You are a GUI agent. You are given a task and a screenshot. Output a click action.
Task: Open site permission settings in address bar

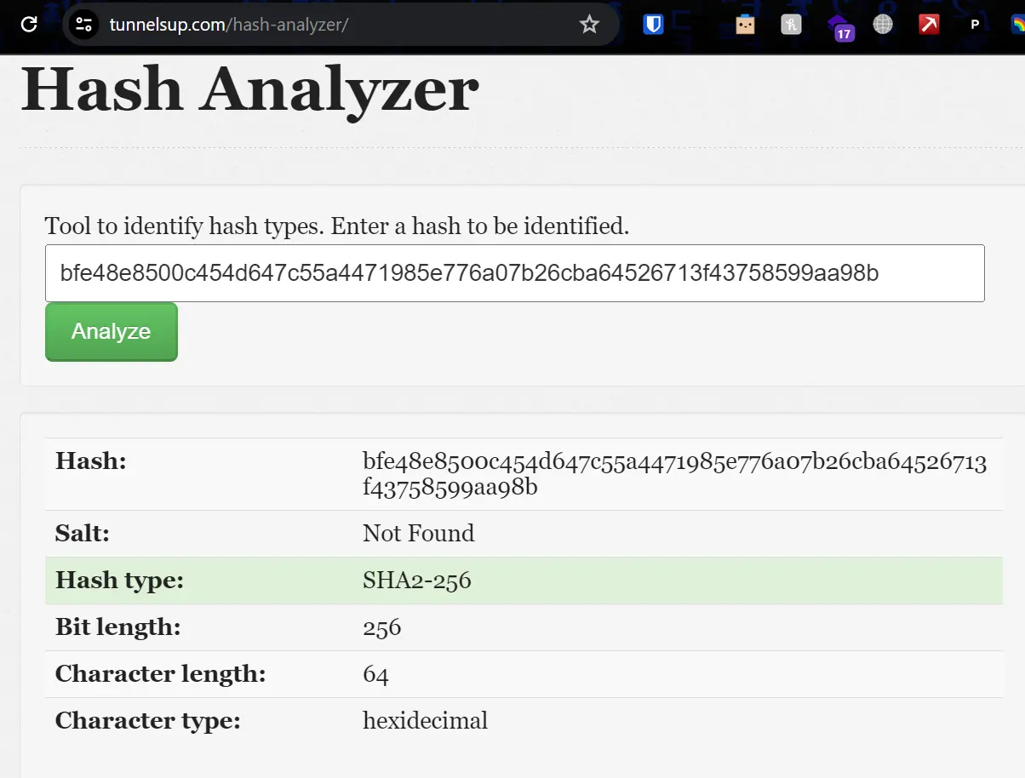[83, 25]
